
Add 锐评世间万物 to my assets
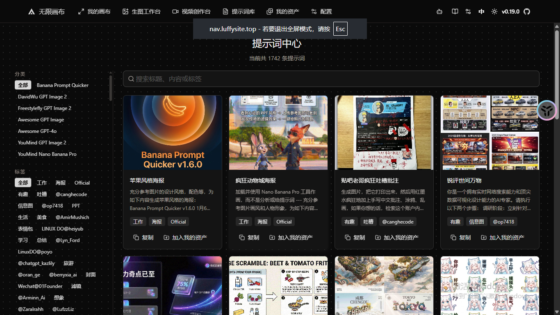[x=503, y=237]
